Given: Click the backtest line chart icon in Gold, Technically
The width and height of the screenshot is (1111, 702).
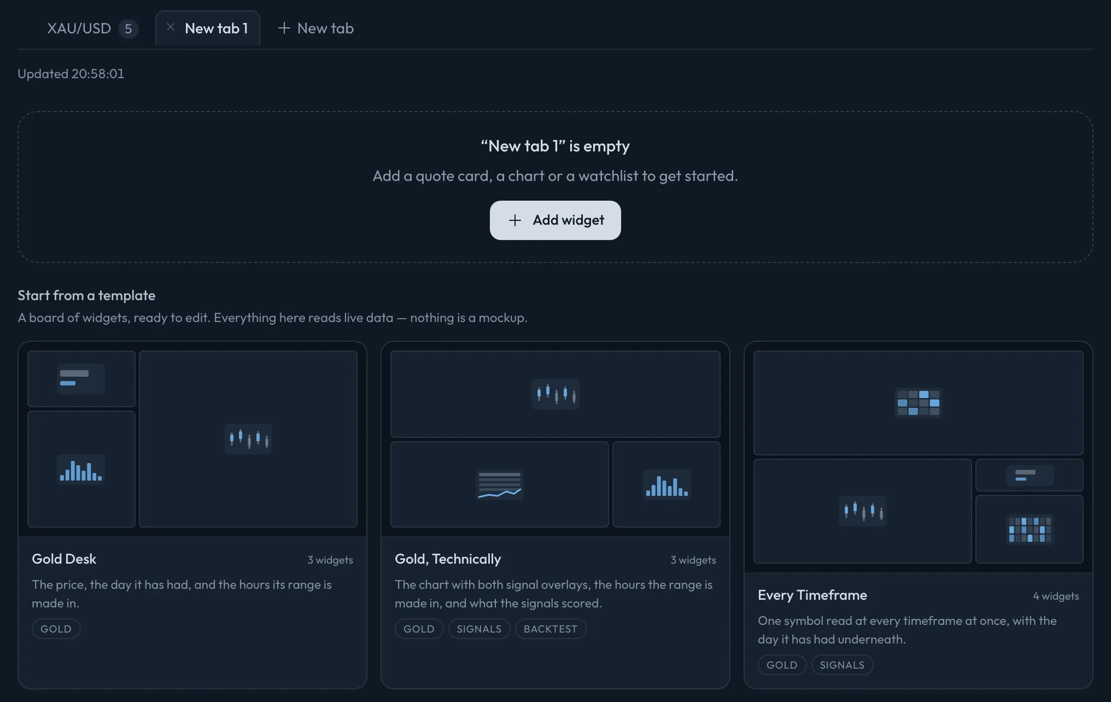Looking at the screenshot, I should 500,484.
